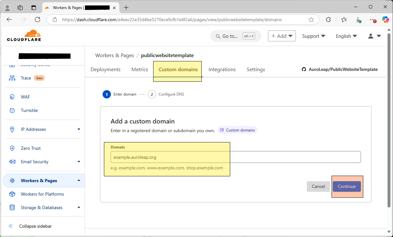Open the Turnstile sidebar item
Viewport: 393px width, 237px height.
point(29,110)
